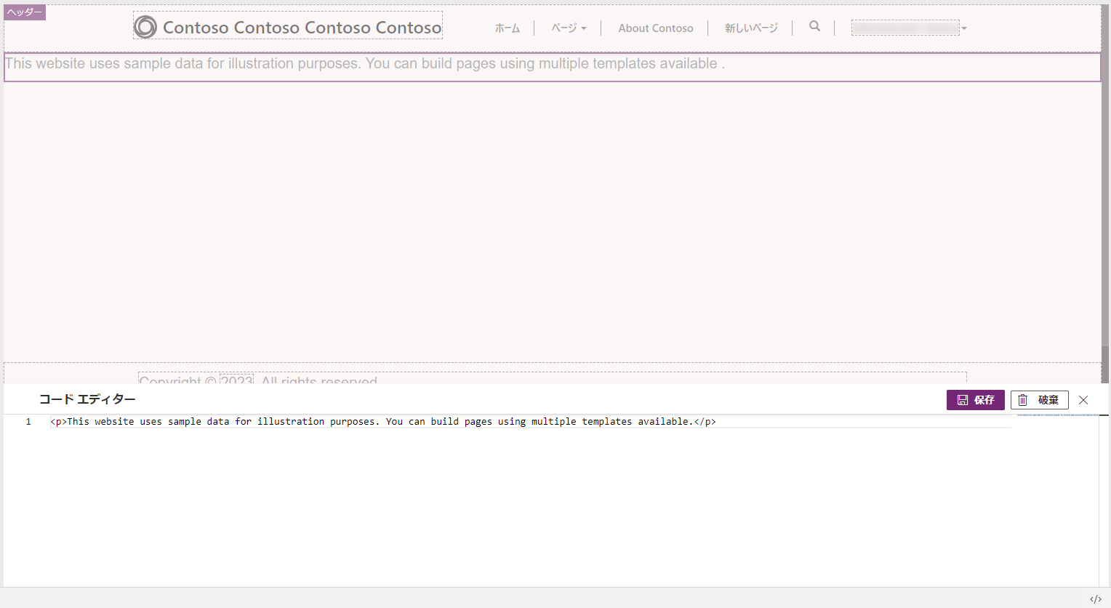
Task: Click the ヘッダー section label
Action: pos(25,12)
